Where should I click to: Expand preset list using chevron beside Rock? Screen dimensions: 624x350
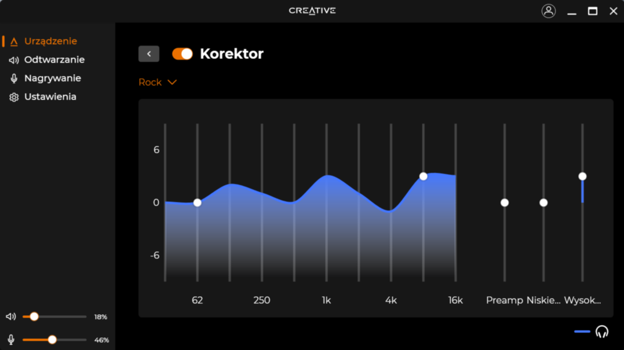[172, 83]
